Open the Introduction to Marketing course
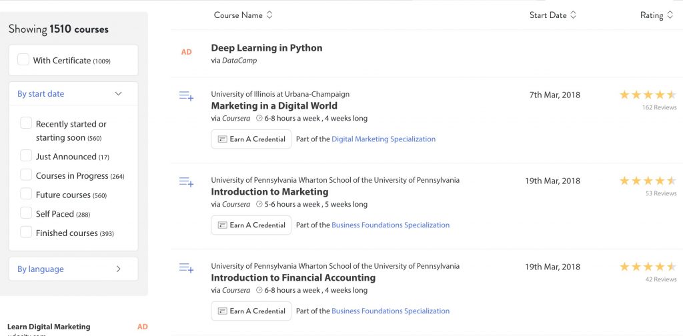This screenshot has width=683, height=336. coord(269,192)
